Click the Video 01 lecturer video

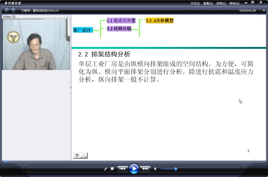point(36,44)
